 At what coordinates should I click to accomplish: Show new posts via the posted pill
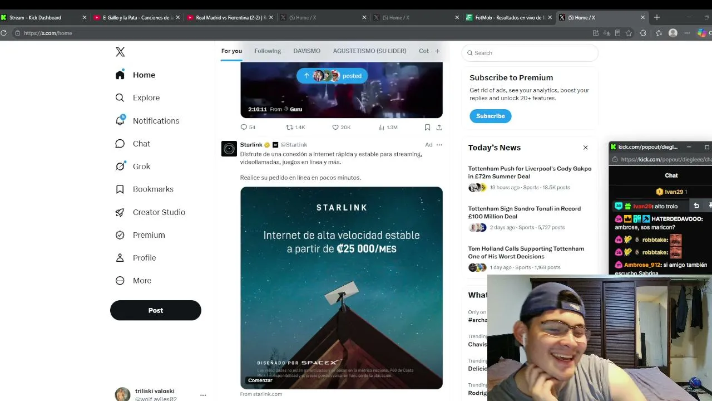(x=332, y=76)
